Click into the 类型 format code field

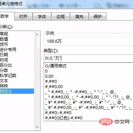pyautogui.click(x=88, y=58)
